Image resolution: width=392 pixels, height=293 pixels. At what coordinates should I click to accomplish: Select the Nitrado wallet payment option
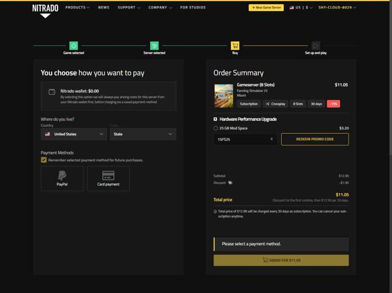[108, 96]
